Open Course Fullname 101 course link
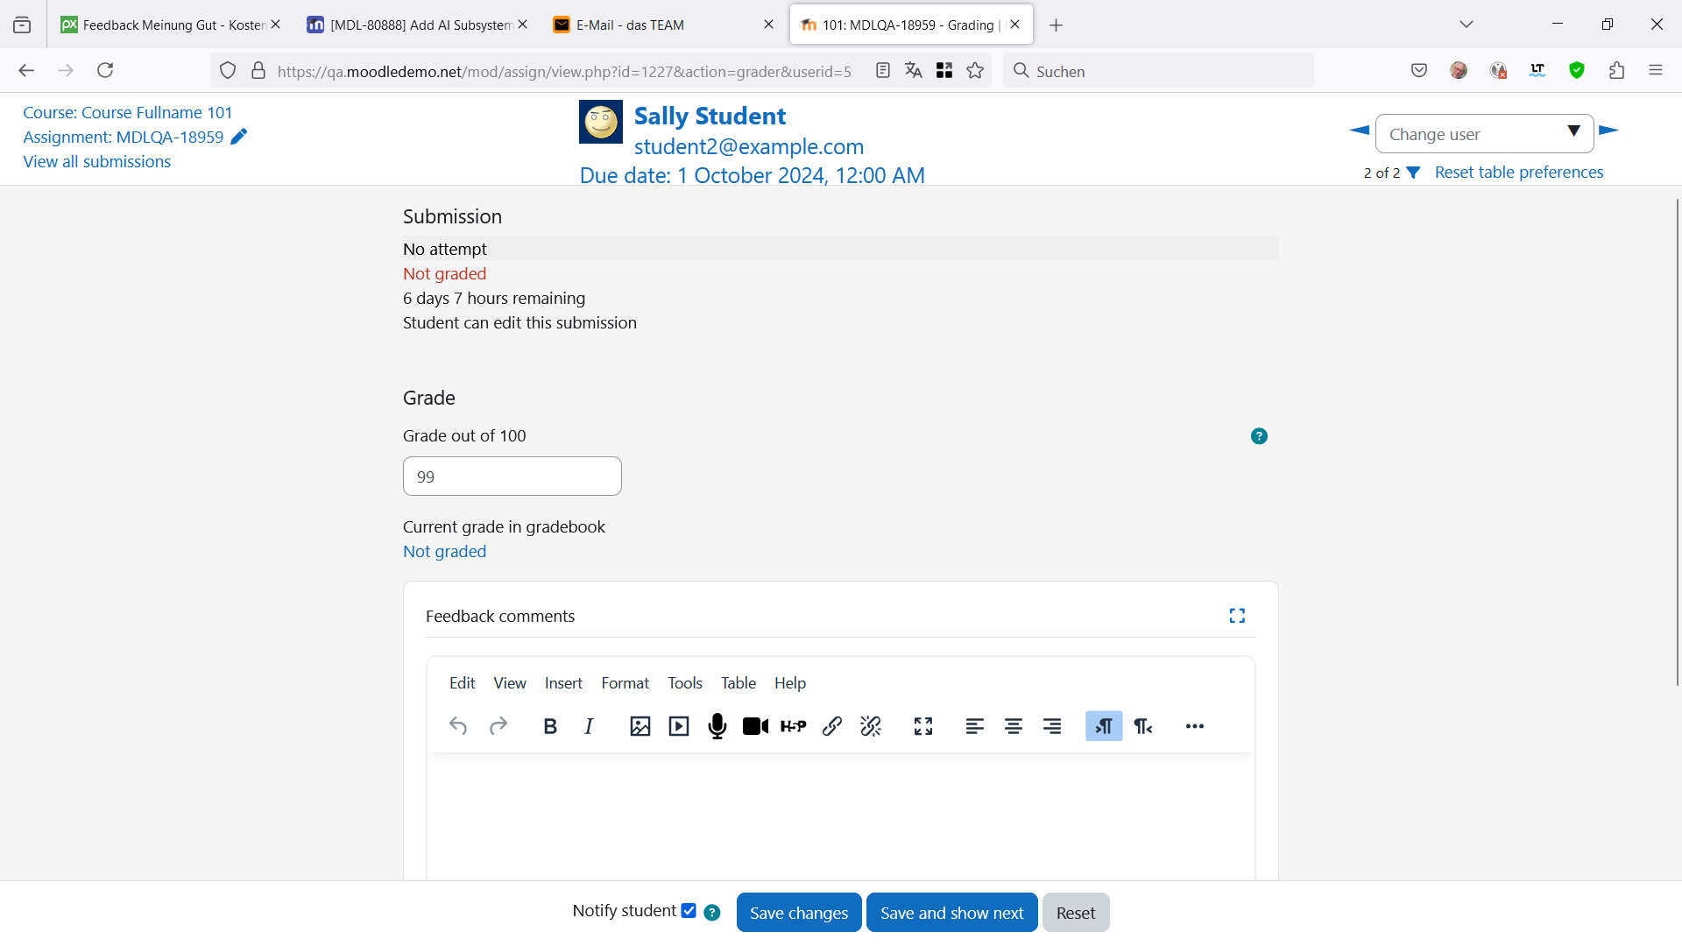Image resolution: width=1682 pixels, height=946 pixels. (127, 112)
